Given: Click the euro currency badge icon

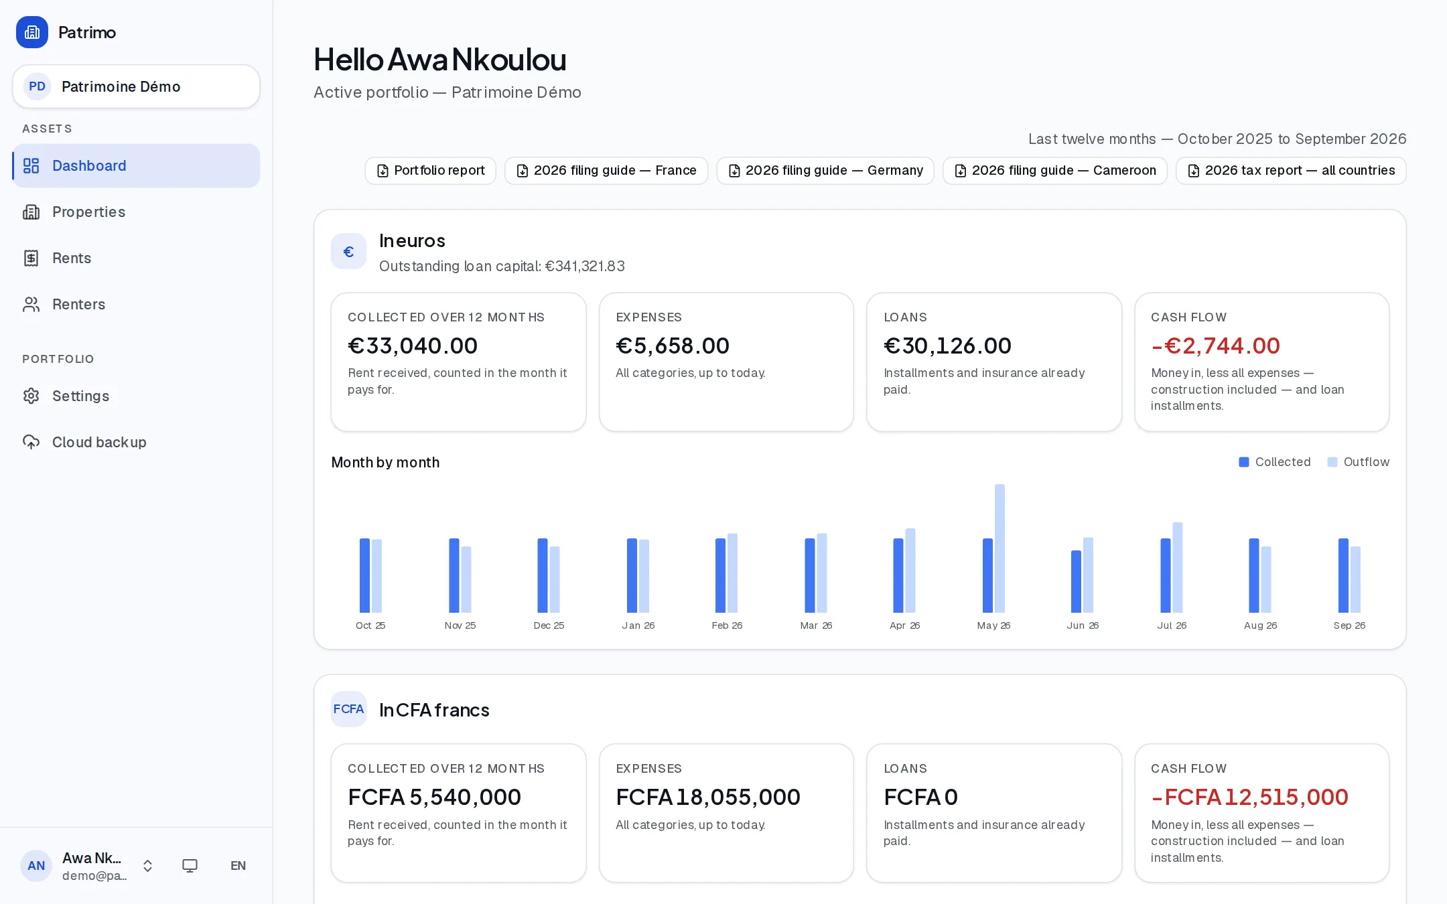Looking at the screenshot, I should point(348,252).
